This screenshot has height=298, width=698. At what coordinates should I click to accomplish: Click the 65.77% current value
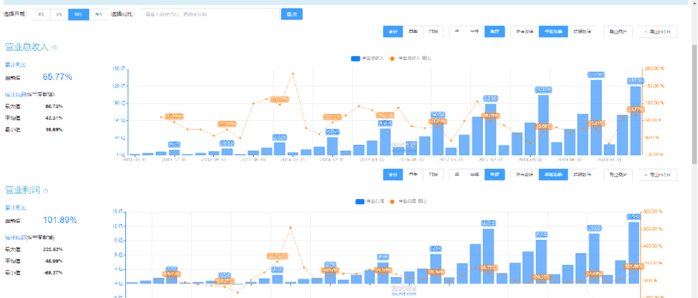click(x=58, y=77)
